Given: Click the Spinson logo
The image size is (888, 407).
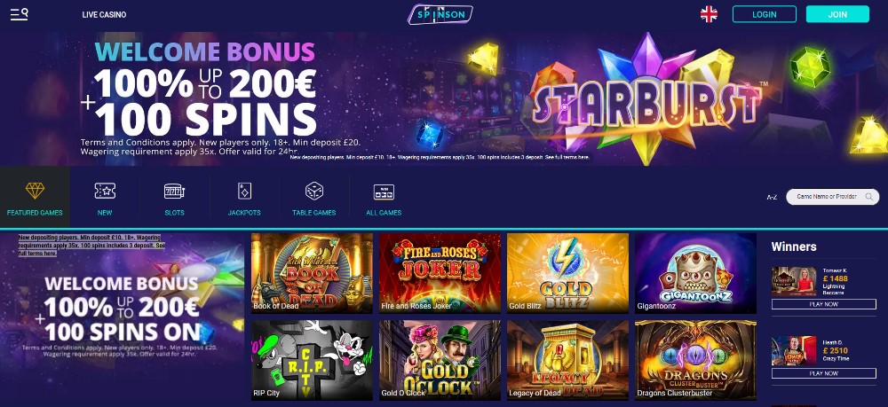Looking at the screenshot, I should 440,15.
